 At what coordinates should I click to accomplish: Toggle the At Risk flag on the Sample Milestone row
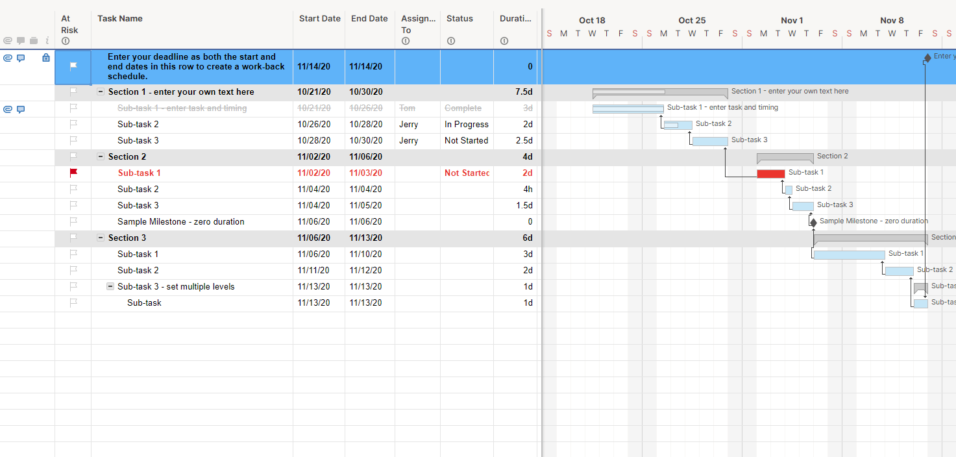click(73, 221)
